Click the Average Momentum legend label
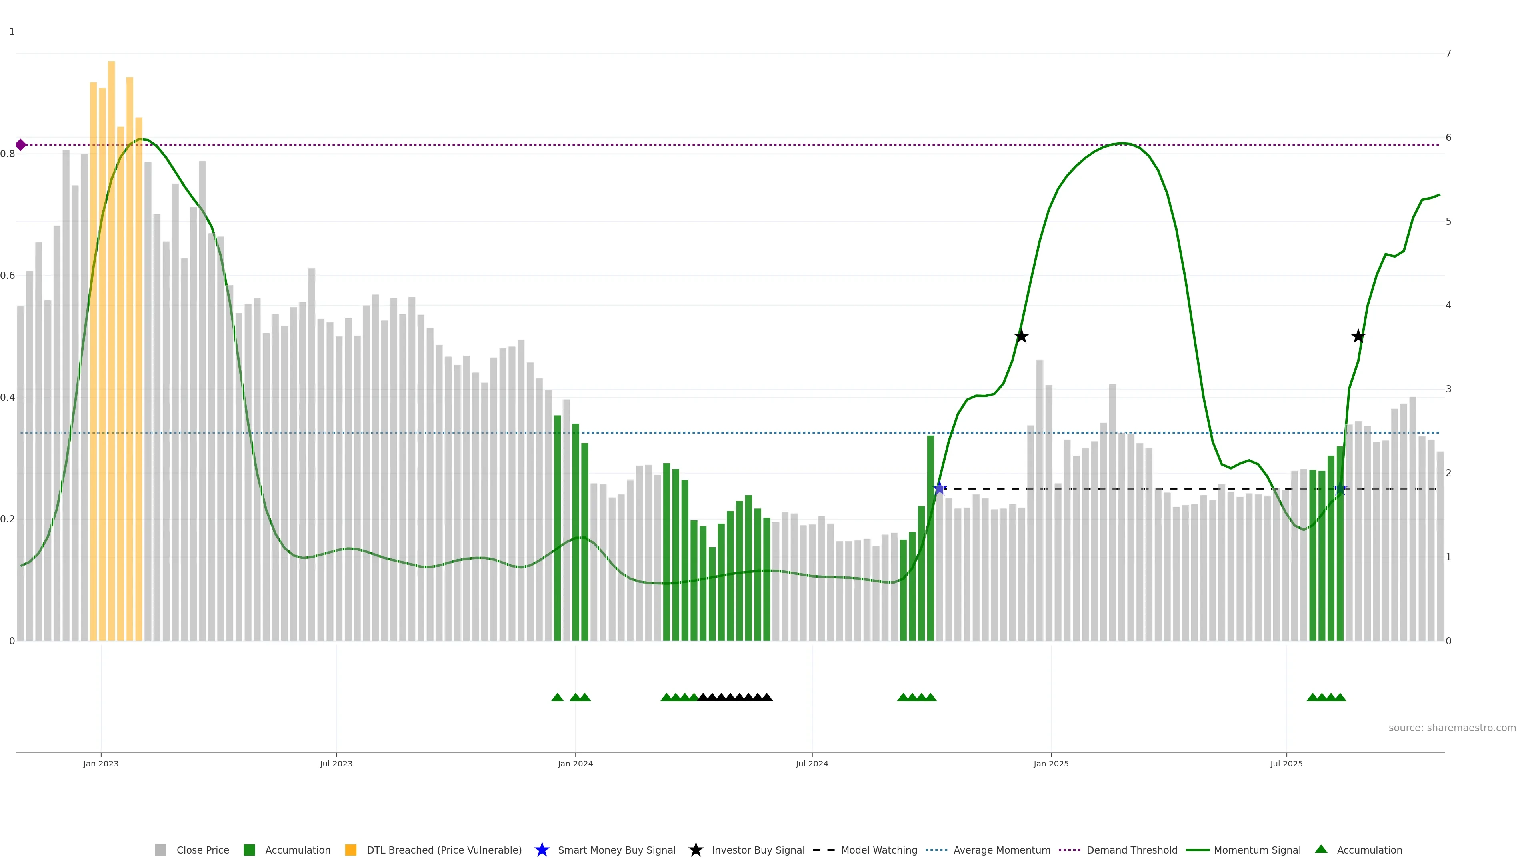Viewport: 1536px width, 864px height. (x=1002, y=850)
